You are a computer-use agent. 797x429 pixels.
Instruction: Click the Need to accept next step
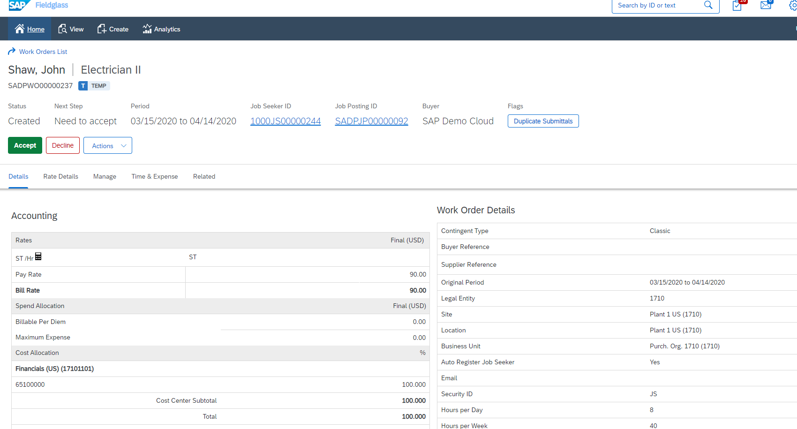[x=86, y=121]
